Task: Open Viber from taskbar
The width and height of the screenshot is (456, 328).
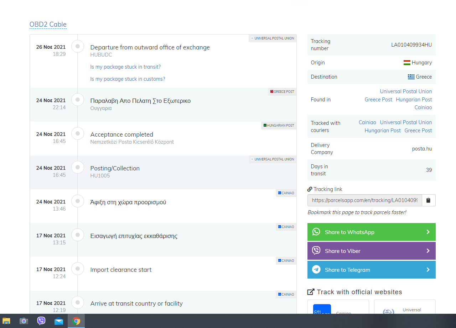Action: coord(41,321)
